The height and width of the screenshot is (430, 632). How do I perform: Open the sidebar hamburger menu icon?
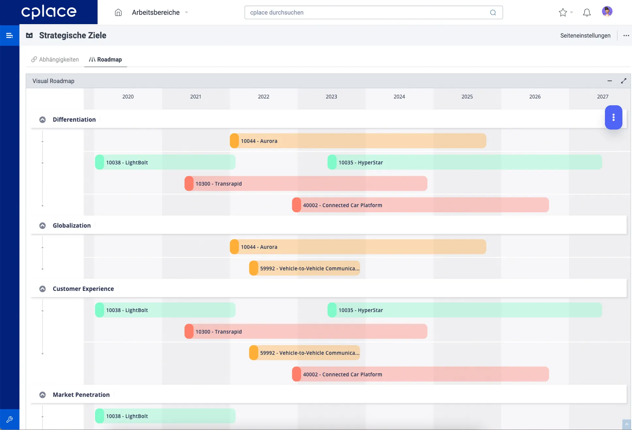(x=9, y=35)
